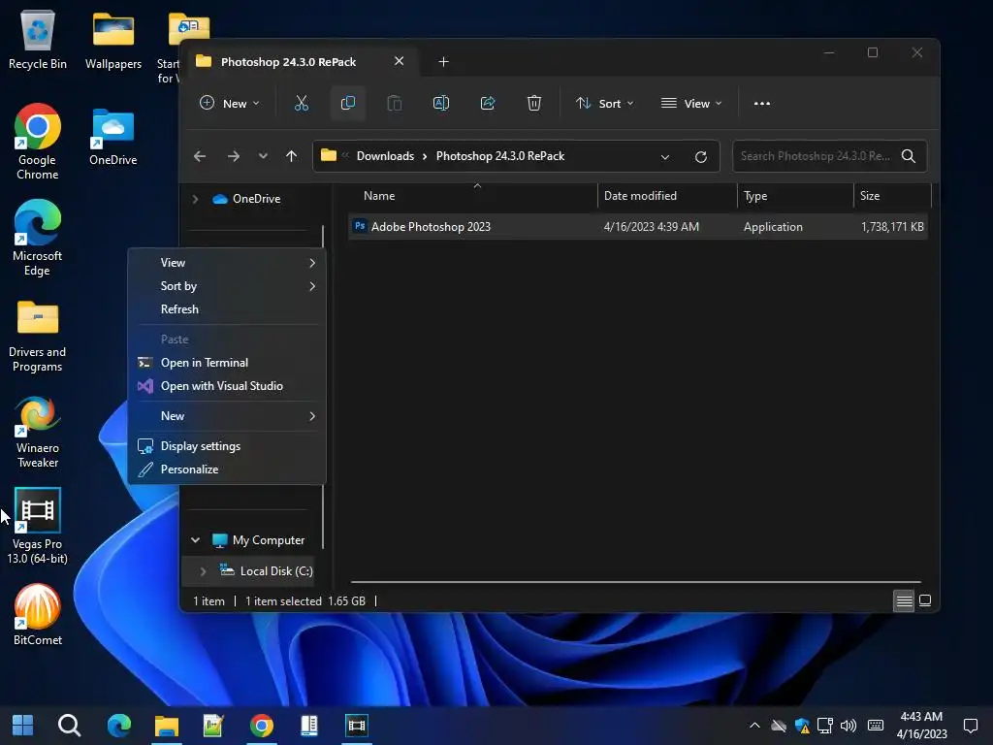Open Windows Start menu on taskbar
Image resolution: width=993 pixels, height=745 pixels.
pos(23,726)
